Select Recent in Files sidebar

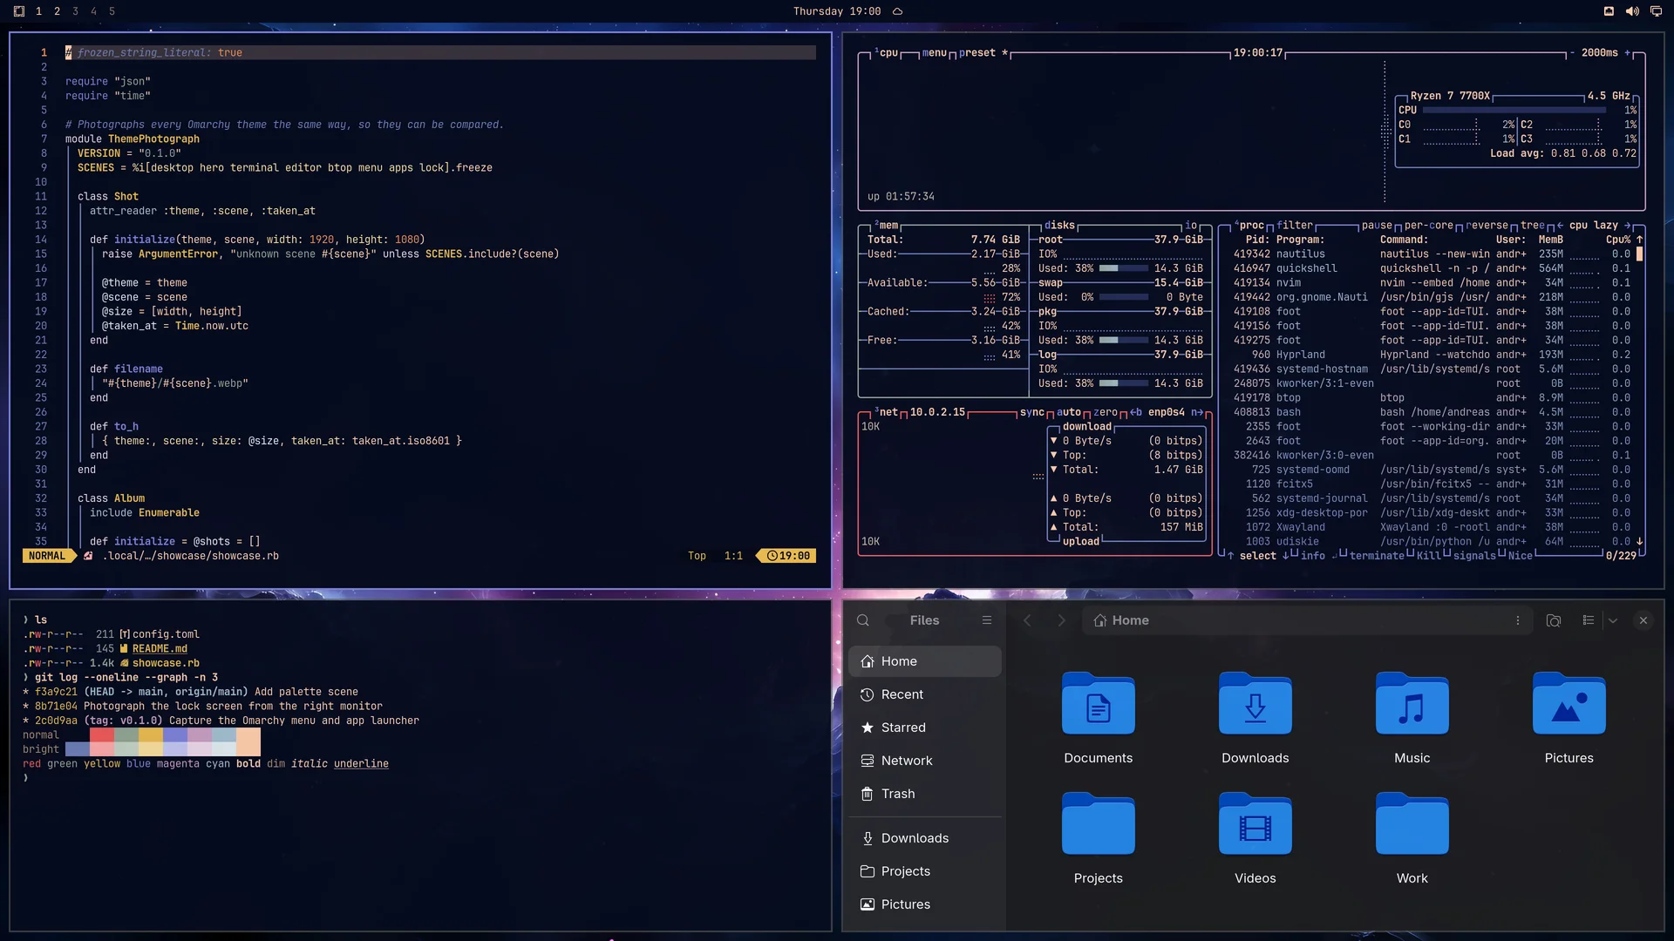coord(924,694)
